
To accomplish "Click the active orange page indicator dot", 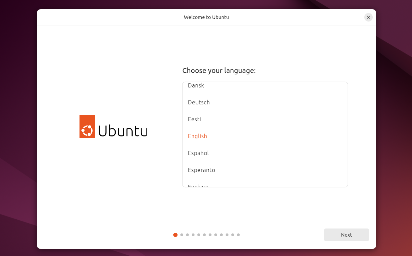I will click(x=175, y=235).
